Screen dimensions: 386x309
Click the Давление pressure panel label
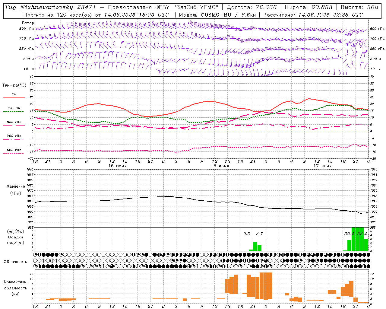coord(16,186)
